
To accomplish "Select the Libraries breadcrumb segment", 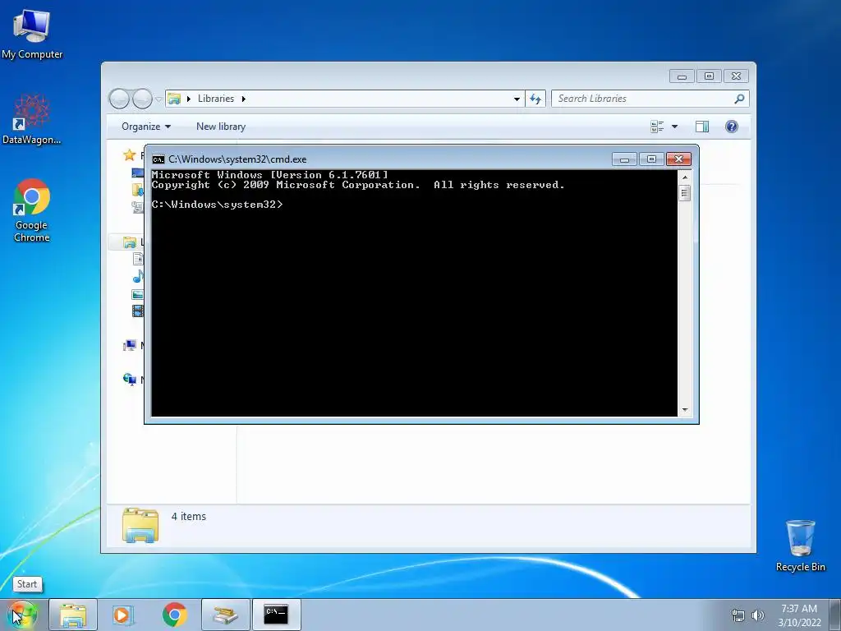I will point(216,99).
